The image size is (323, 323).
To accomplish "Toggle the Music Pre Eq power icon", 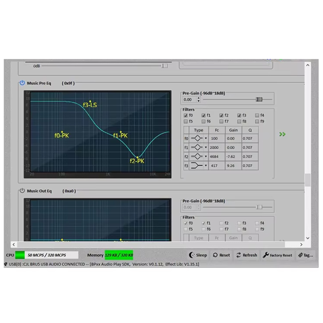I will tap(22, 83).
